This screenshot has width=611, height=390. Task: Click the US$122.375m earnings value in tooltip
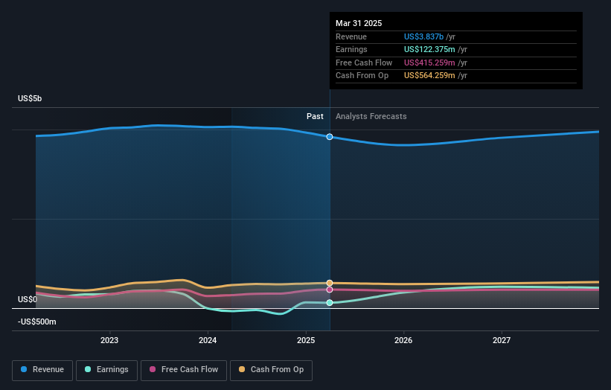point(429,49)
